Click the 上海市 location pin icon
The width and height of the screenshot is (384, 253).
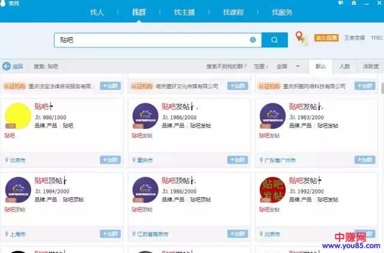pos(6,234)
